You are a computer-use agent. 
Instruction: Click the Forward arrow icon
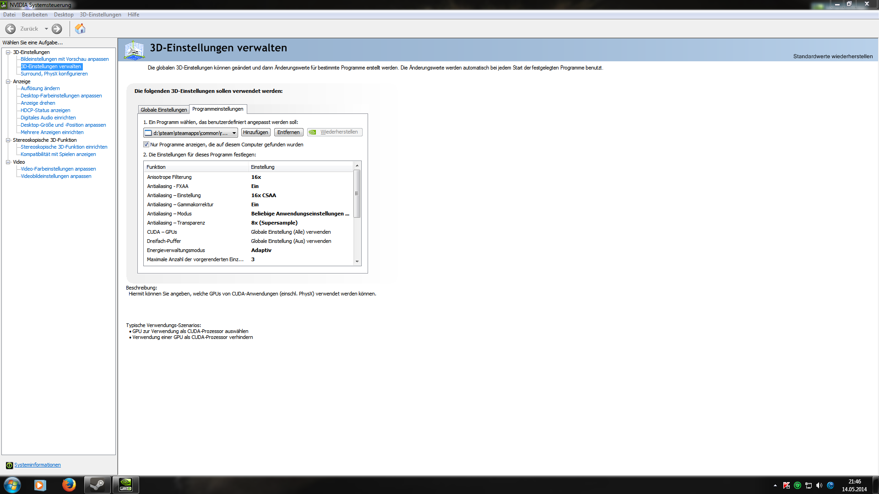tap(57, 29)
